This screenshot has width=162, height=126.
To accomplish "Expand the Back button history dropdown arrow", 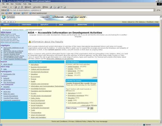I will pyautogui.click(x=8, y=7).
